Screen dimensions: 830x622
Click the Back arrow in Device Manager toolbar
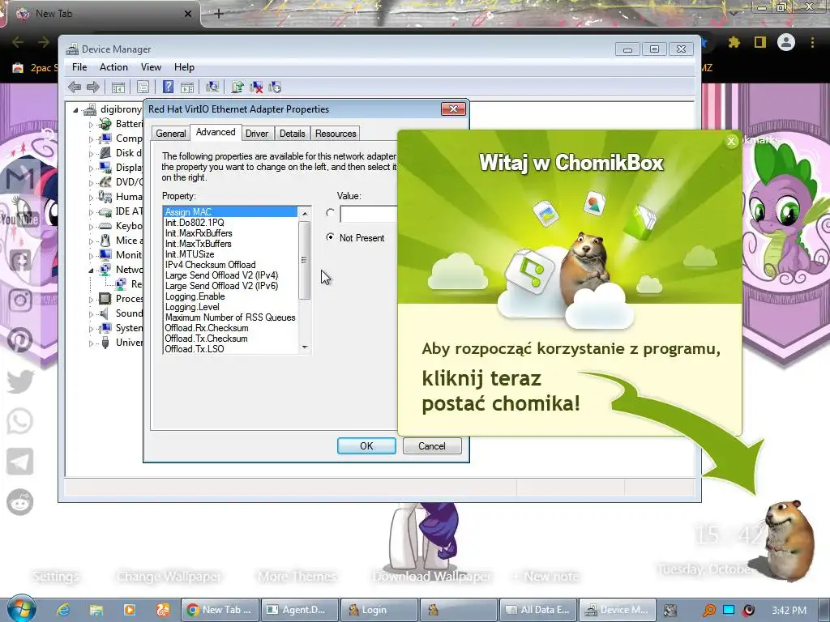(x=75, y=87)
